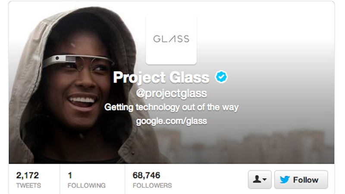Open the google.com/glass link
The height and width of the screenshot is (194, 345).
pyautogui.click(x=171, y=121)
